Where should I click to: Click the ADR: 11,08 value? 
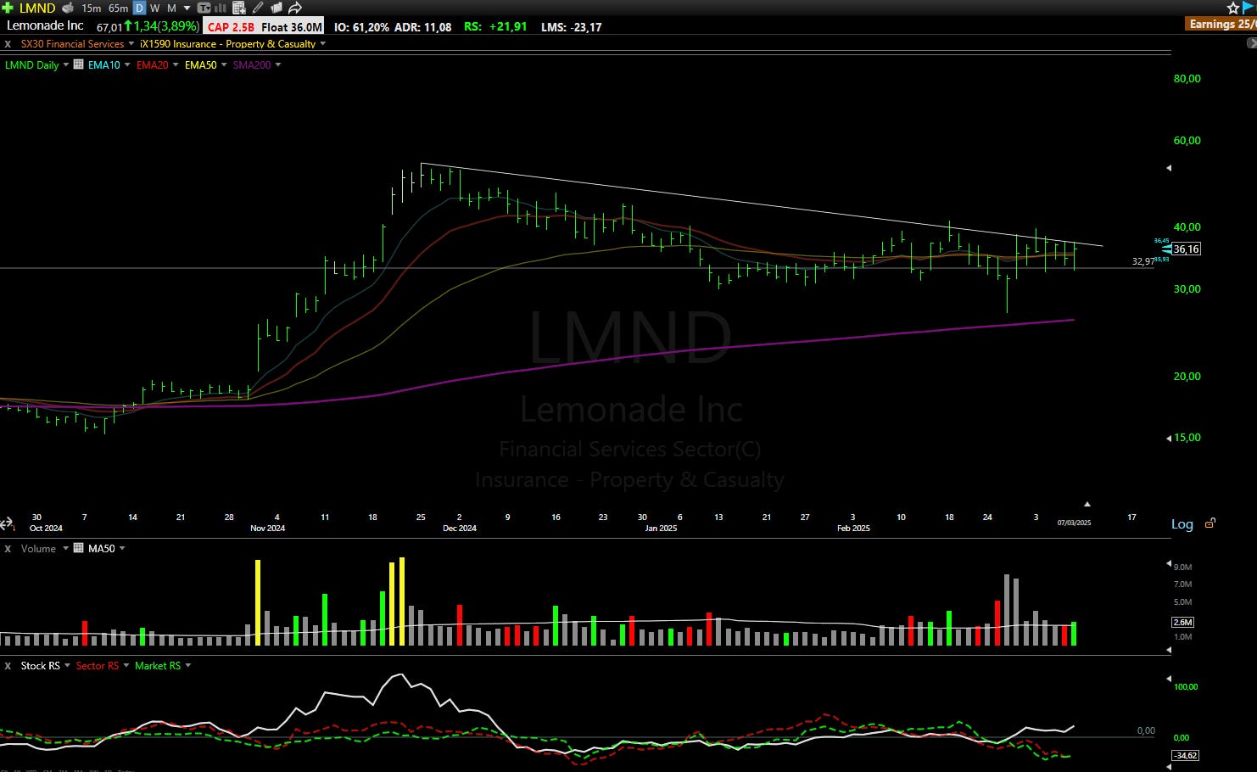tap(422, 27)
